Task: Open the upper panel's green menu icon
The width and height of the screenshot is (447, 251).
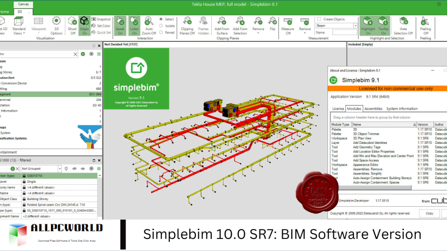Action: pyautogui.click(x=99, y=54)
